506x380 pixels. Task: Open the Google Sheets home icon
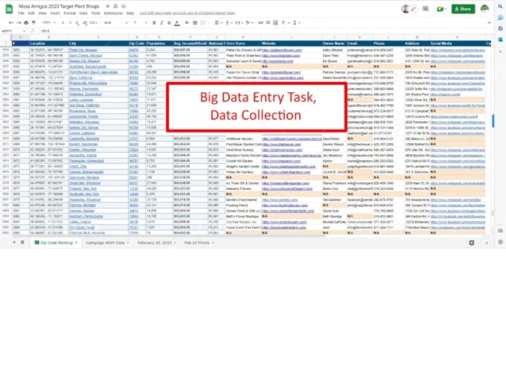click(9, 9)
